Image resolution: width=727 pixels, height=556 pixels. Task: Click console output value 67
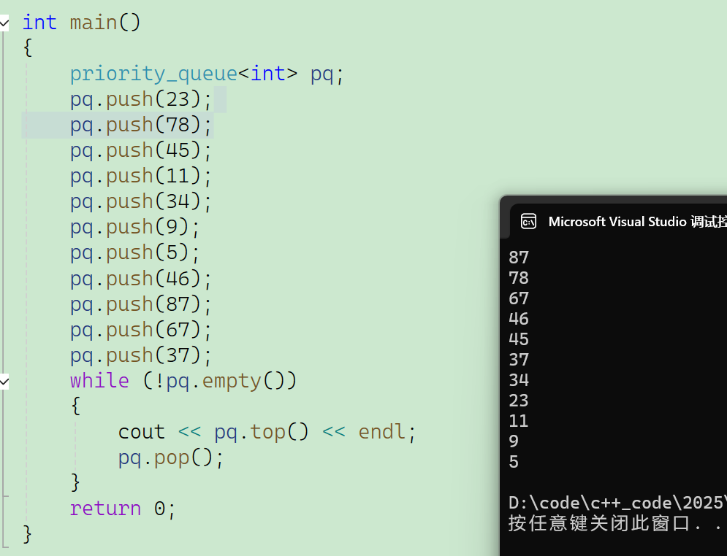click(x=518, y=298)
